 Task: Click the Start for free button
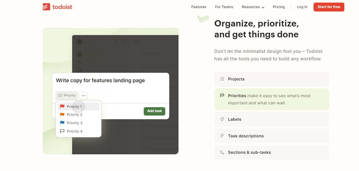tap(329, 7)
